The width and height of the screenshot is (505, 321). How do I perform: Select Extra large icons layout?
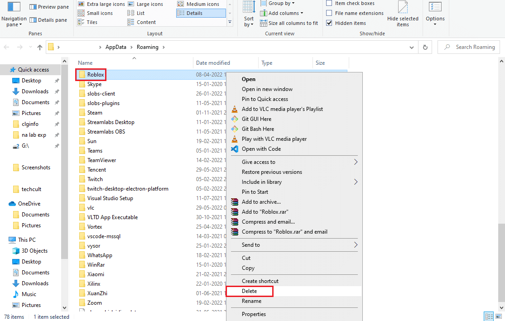101,4
